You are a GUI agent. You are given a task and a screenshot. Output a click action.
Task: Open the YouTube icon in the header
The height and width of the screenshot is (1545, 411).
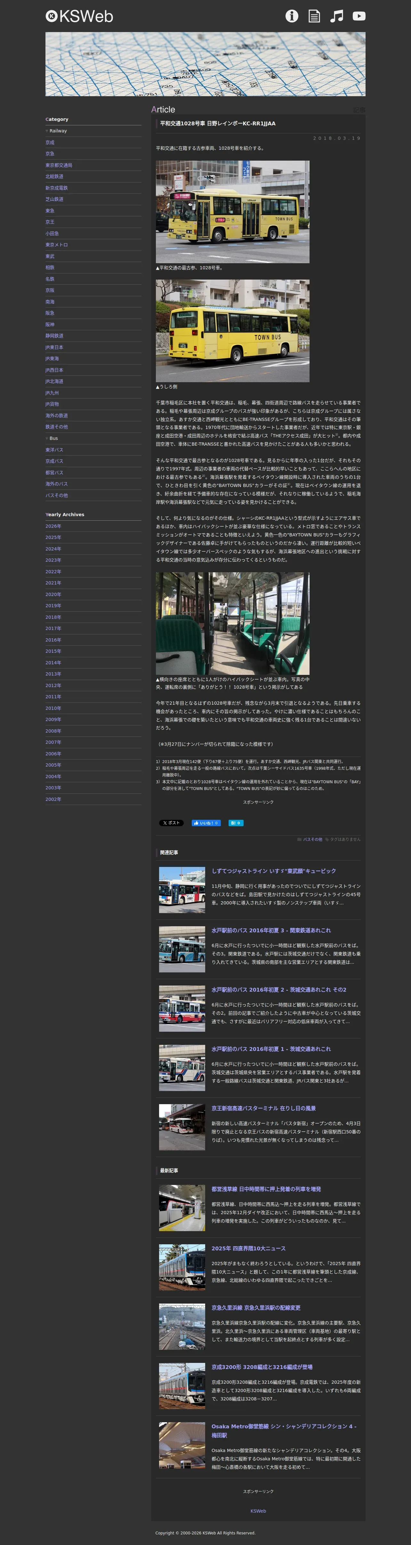tap(359, 16)
